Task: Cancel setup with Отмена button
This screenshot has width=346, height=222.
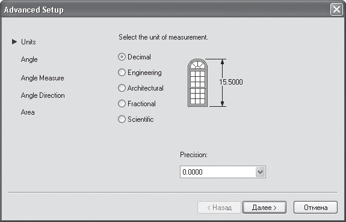Action: [x=315, y=207]
